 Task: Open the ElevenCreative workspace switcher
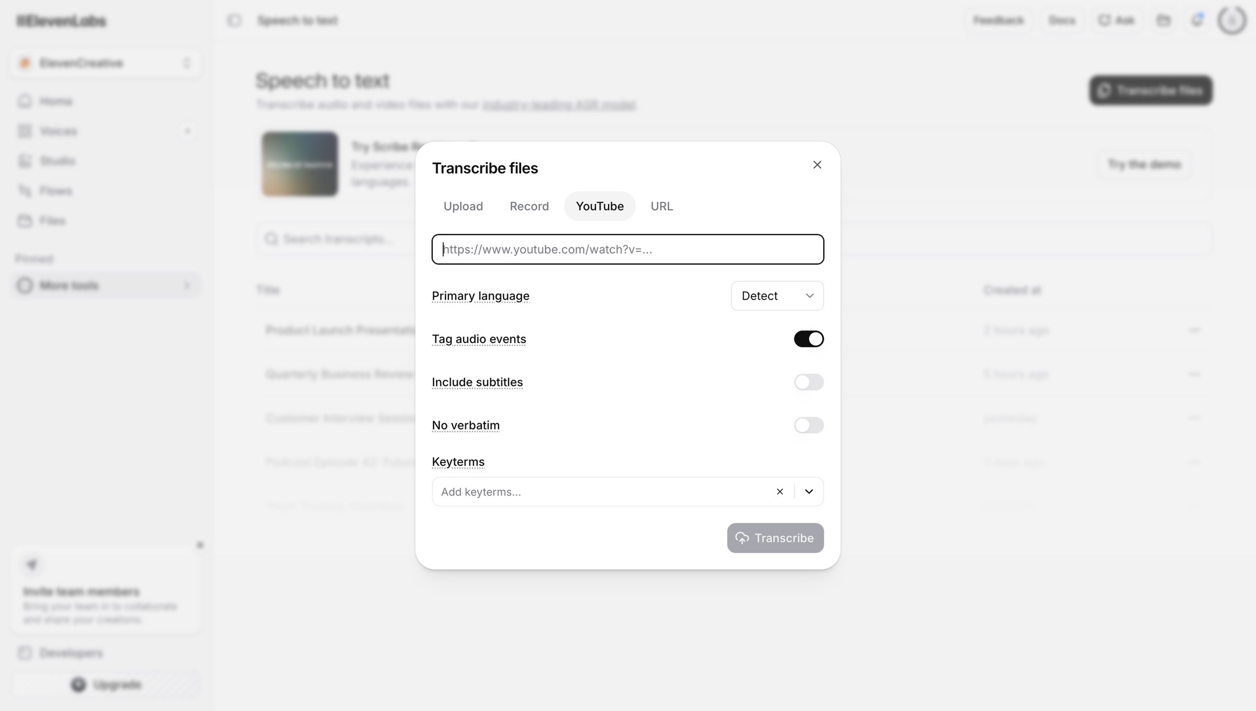coord(106,63)
